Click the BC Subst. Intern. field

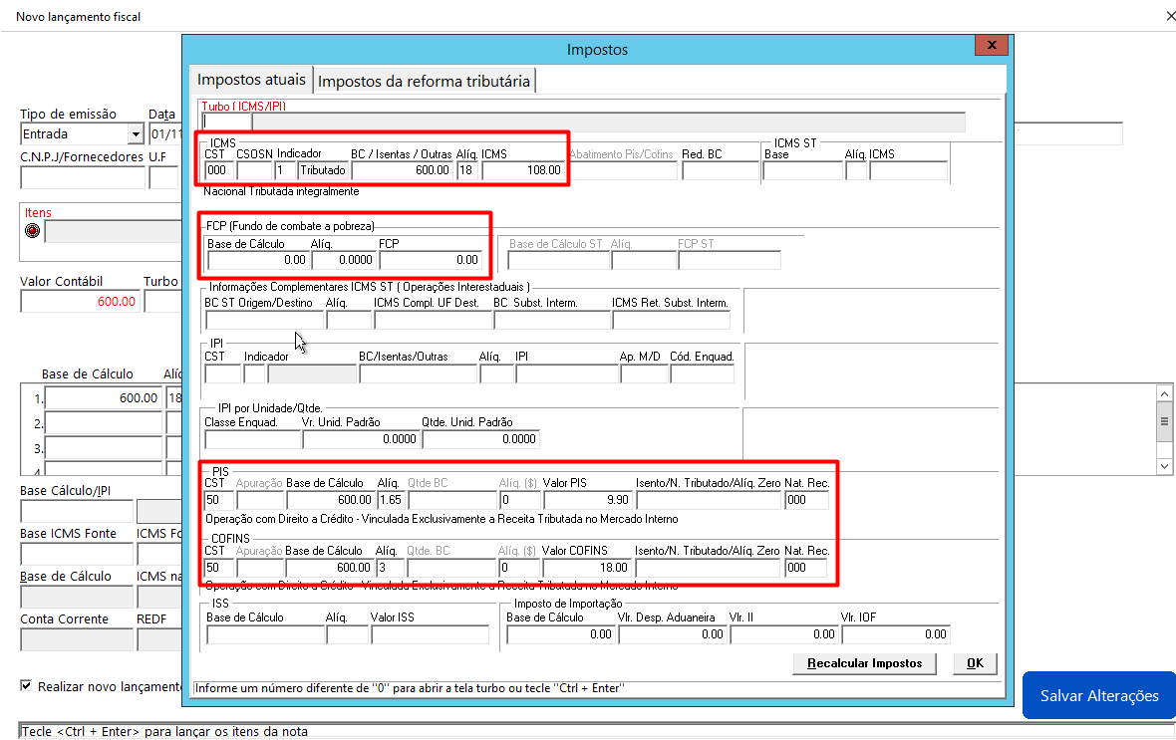(x=552, y=320)
